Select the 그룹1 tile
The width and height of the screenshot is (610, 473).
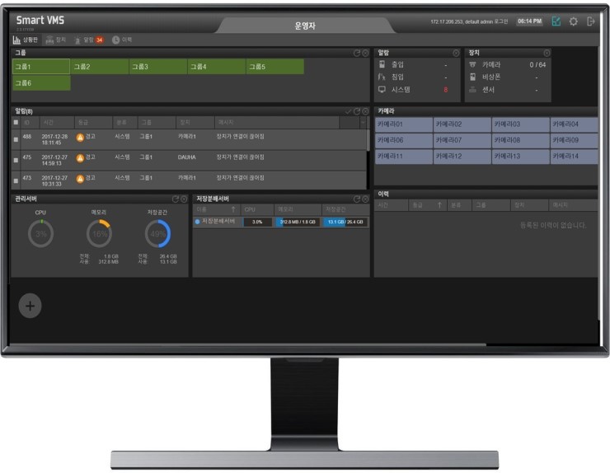(41, 67)
